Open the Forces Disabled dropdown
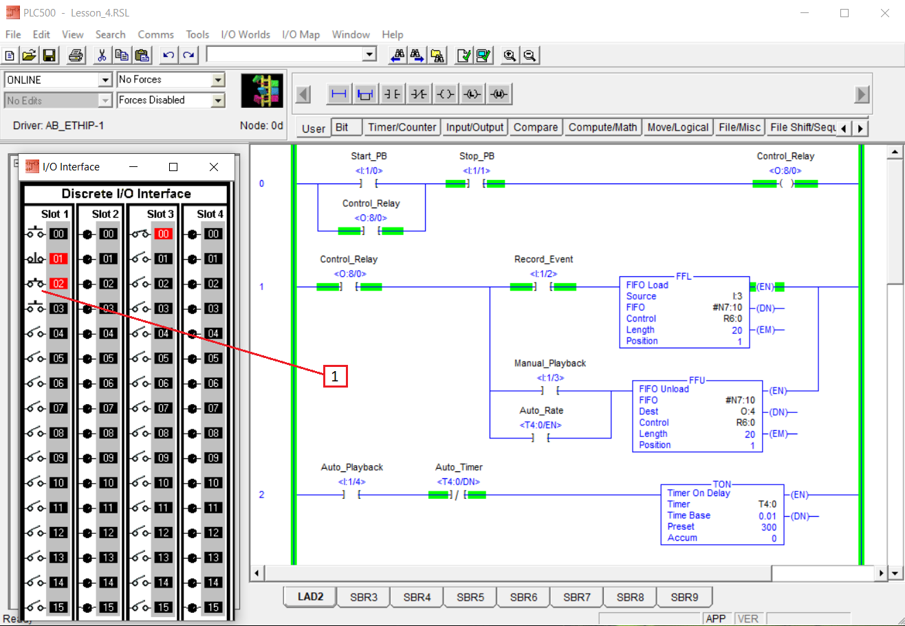 [x=218, y=100]
